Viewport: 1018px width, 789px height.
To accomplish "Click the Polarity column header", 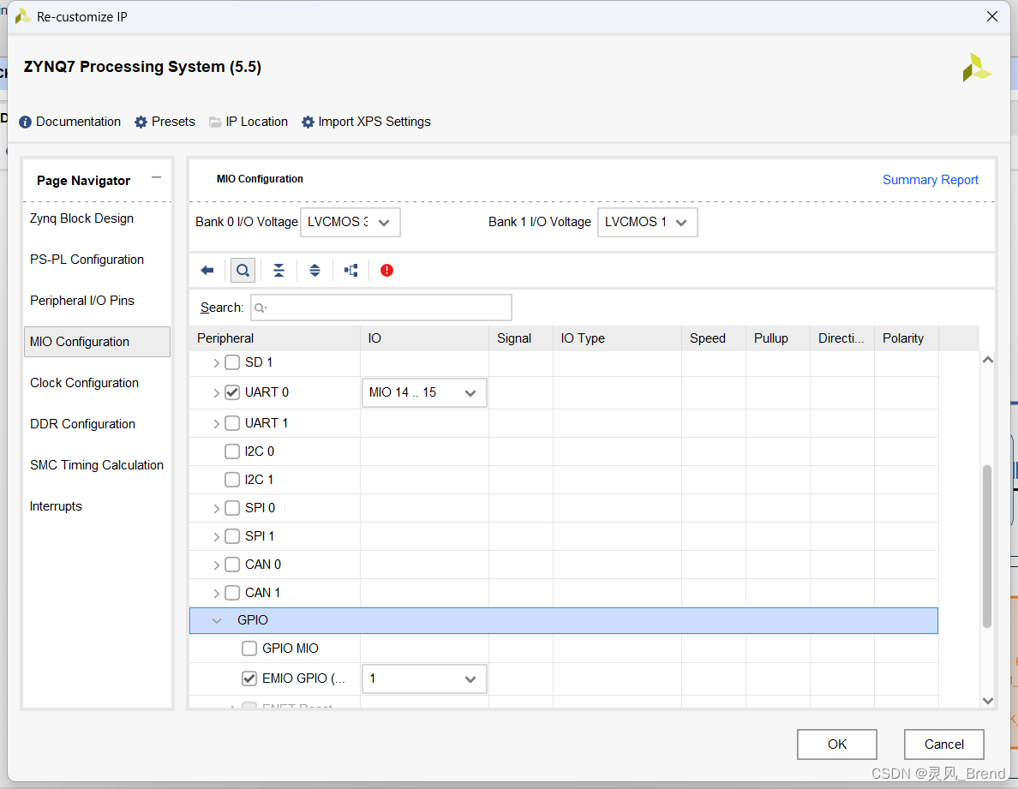I will 907,338.
